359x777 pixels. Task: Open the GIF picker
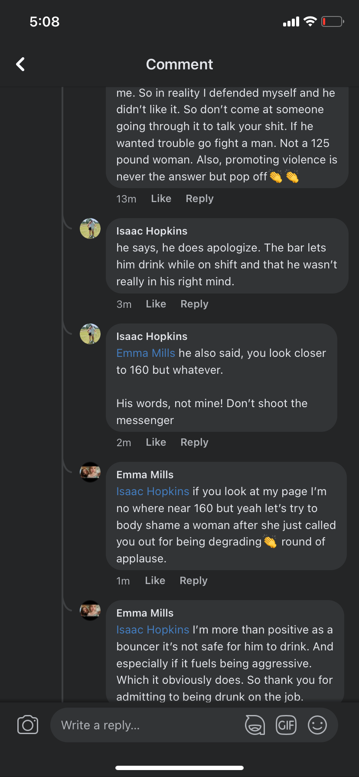(286, 725)
